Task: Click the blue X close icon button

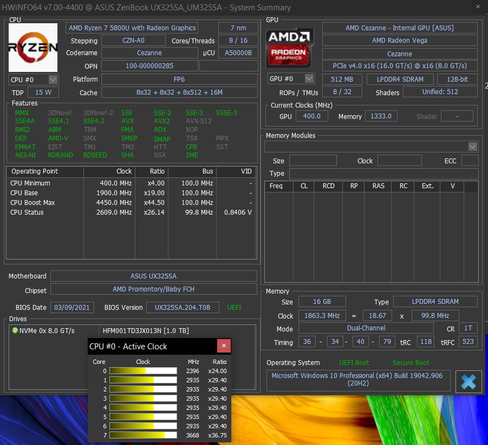Action: click(x=469, y=382)
